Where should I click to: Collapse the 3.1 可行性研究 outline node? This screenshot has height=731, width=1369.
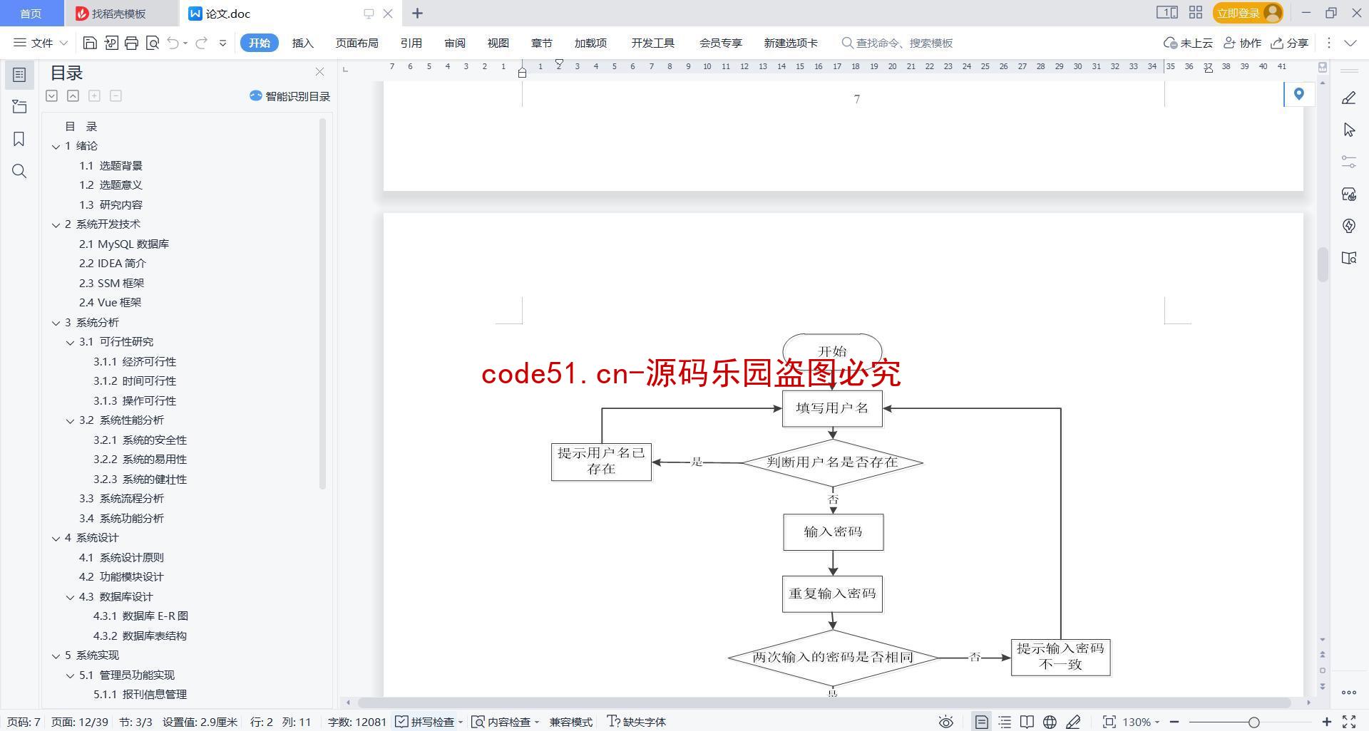coord(70,342)
